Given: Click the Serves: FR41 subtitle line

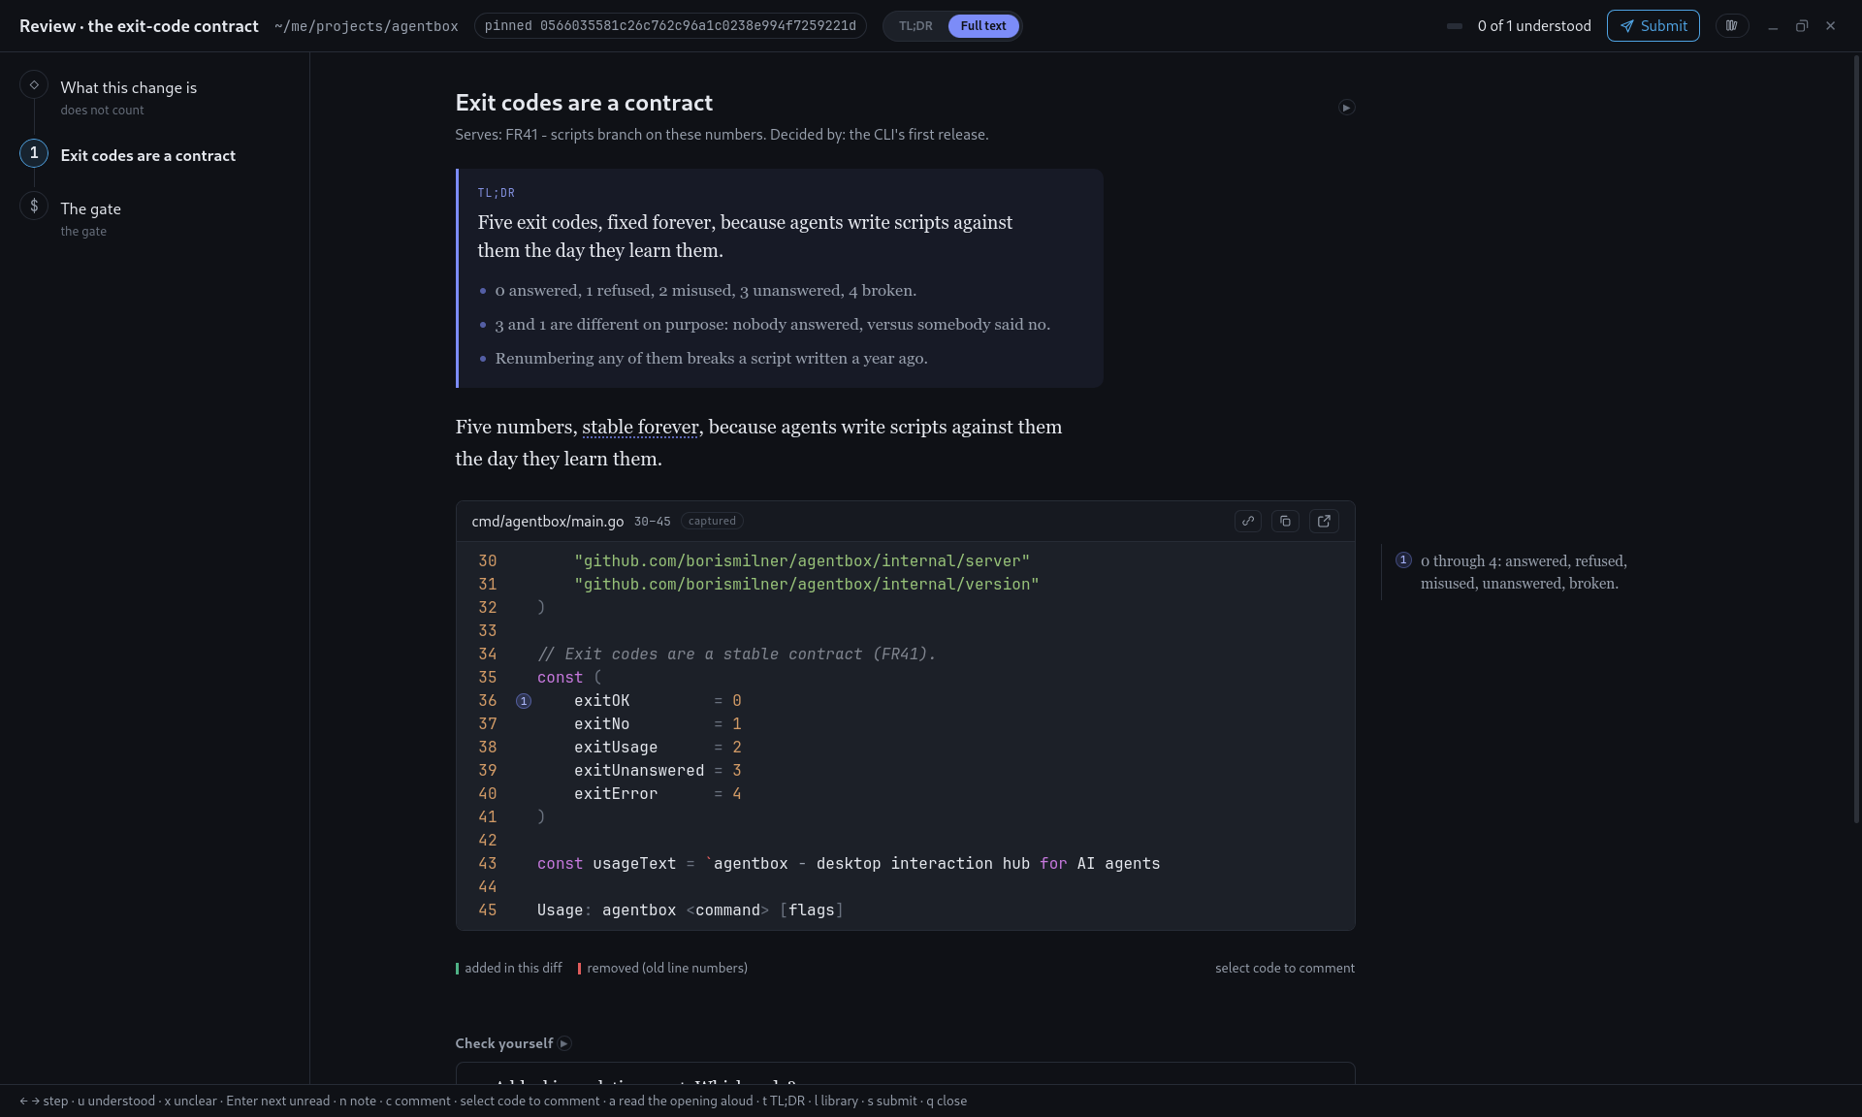Looking at the screenshot, I should [722, 135].
